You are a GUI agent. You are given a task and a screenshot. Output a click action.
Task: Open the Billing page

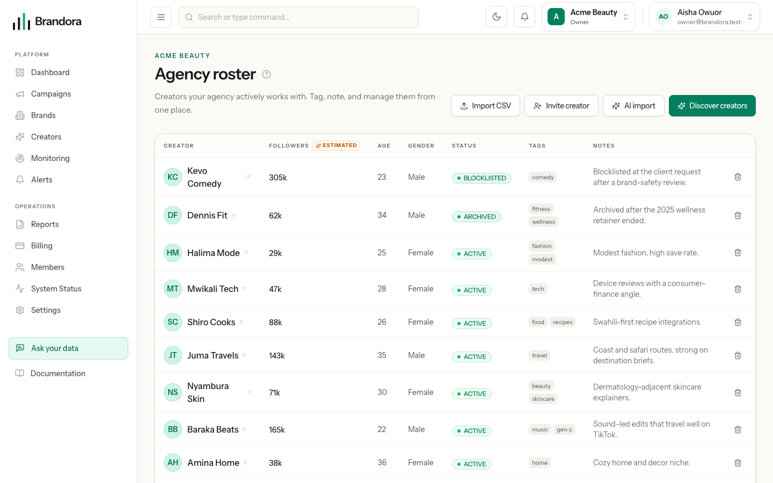coord(68,246)
